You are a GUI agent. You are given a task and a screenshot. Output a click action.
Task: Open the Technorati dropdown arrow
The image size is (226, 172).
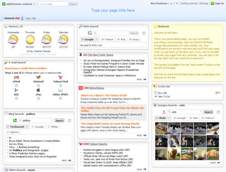click(27, 127)
